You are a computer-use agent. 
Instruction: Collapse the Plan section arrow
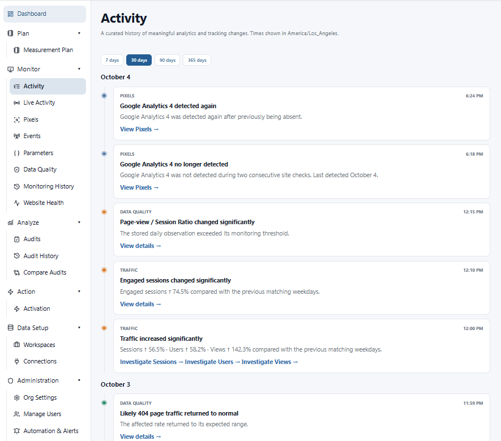(79, 33)
